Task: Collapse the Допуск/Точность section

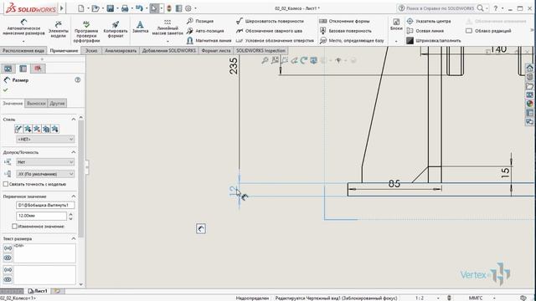Action: pyautogui.click(x=73, y=152)
